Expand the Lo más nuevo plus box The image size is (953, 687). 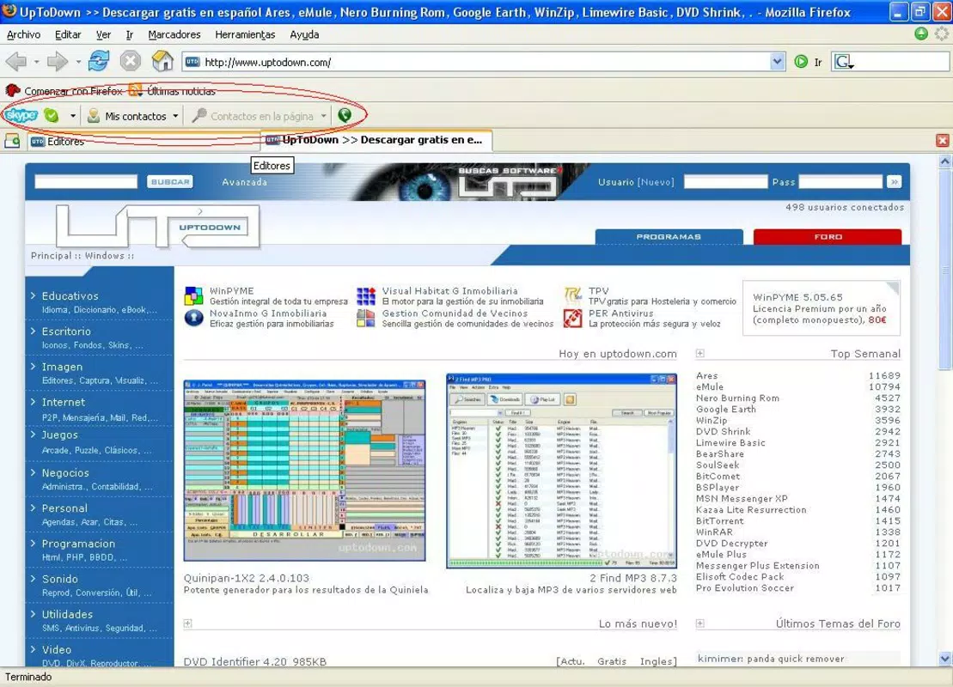tap(187, 623)
